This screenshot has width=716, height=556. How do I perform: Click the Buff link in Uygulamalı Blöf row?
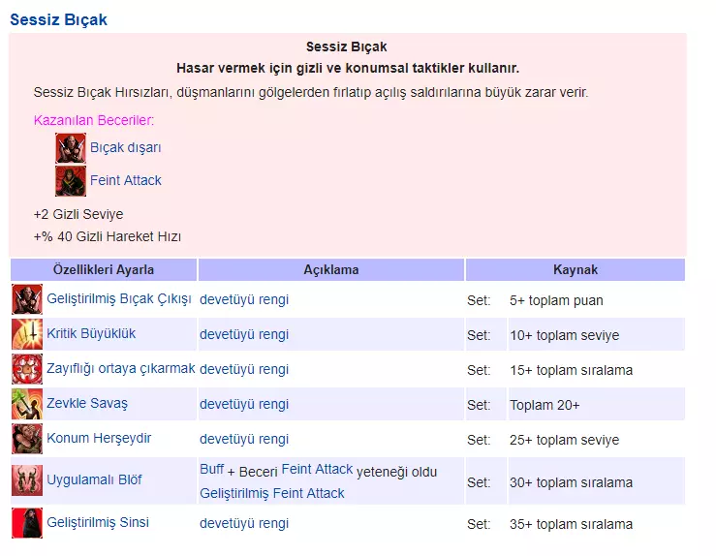(211, 470)
